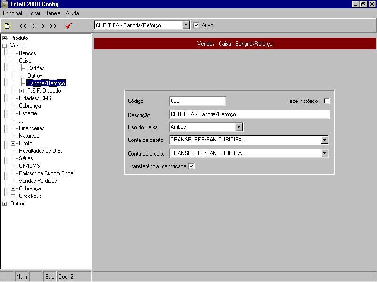This screenshot has width=377, height=282.
Task: Select Cidades/ICMS in the tree
Action: (35, 98)
